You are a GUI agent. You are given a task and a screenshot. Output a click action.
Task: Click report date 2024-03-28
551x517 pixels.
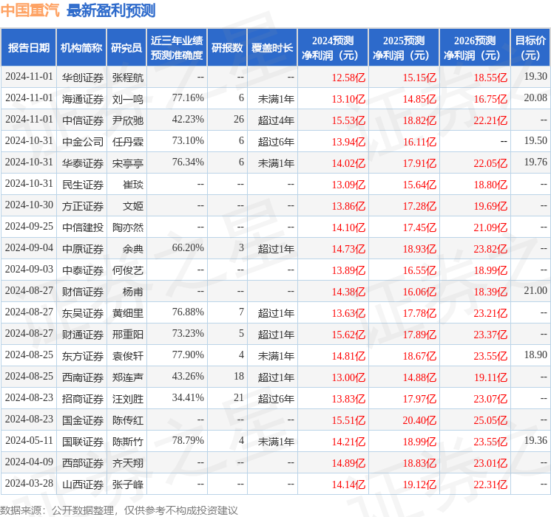29,483
